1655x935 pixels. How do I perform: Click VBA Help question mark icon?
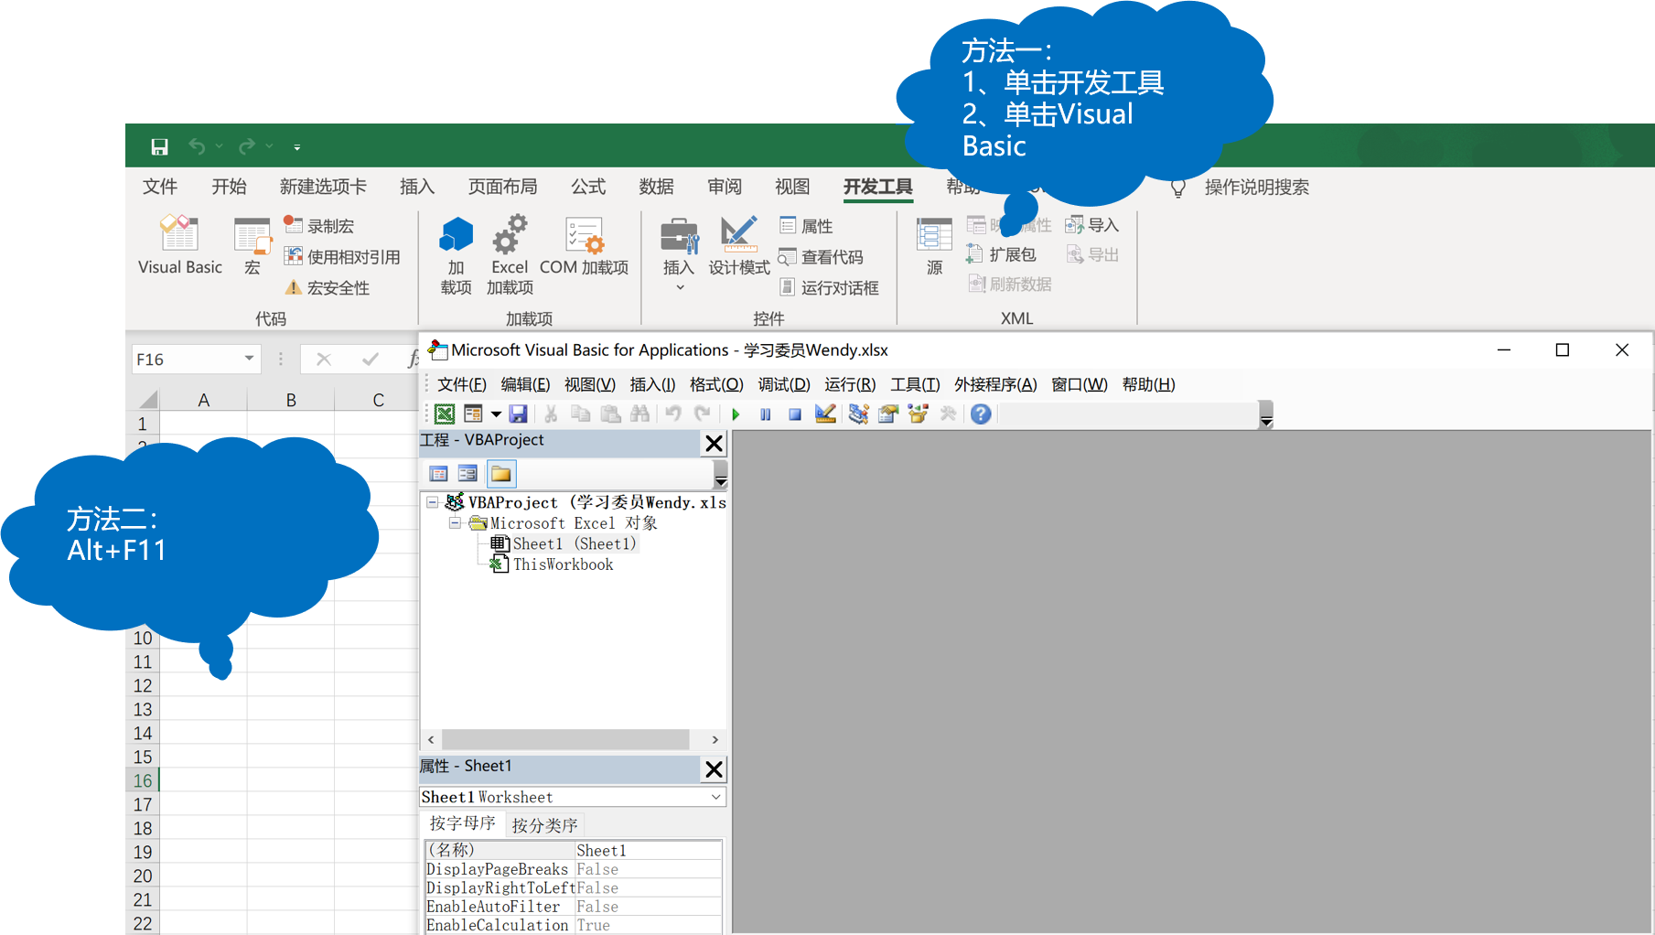pos(981,414)
